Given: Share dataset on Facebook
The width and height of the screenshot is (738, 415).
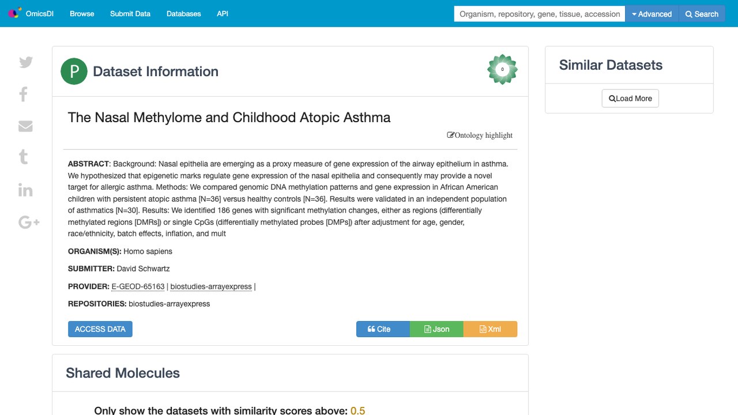Looking at the screenshot, I should pyautogui.click(x=24, y=94).
